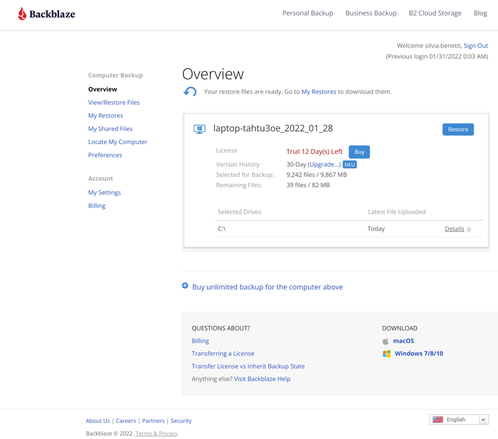
Task: Click the Upgrade... version history link
Action: point(324,165)
